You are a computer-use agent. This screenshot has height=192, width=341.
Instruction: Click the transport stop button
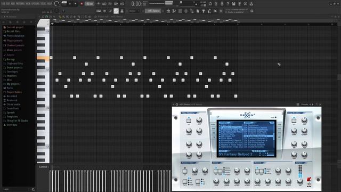pyautogui.click(x=76, y=4)
